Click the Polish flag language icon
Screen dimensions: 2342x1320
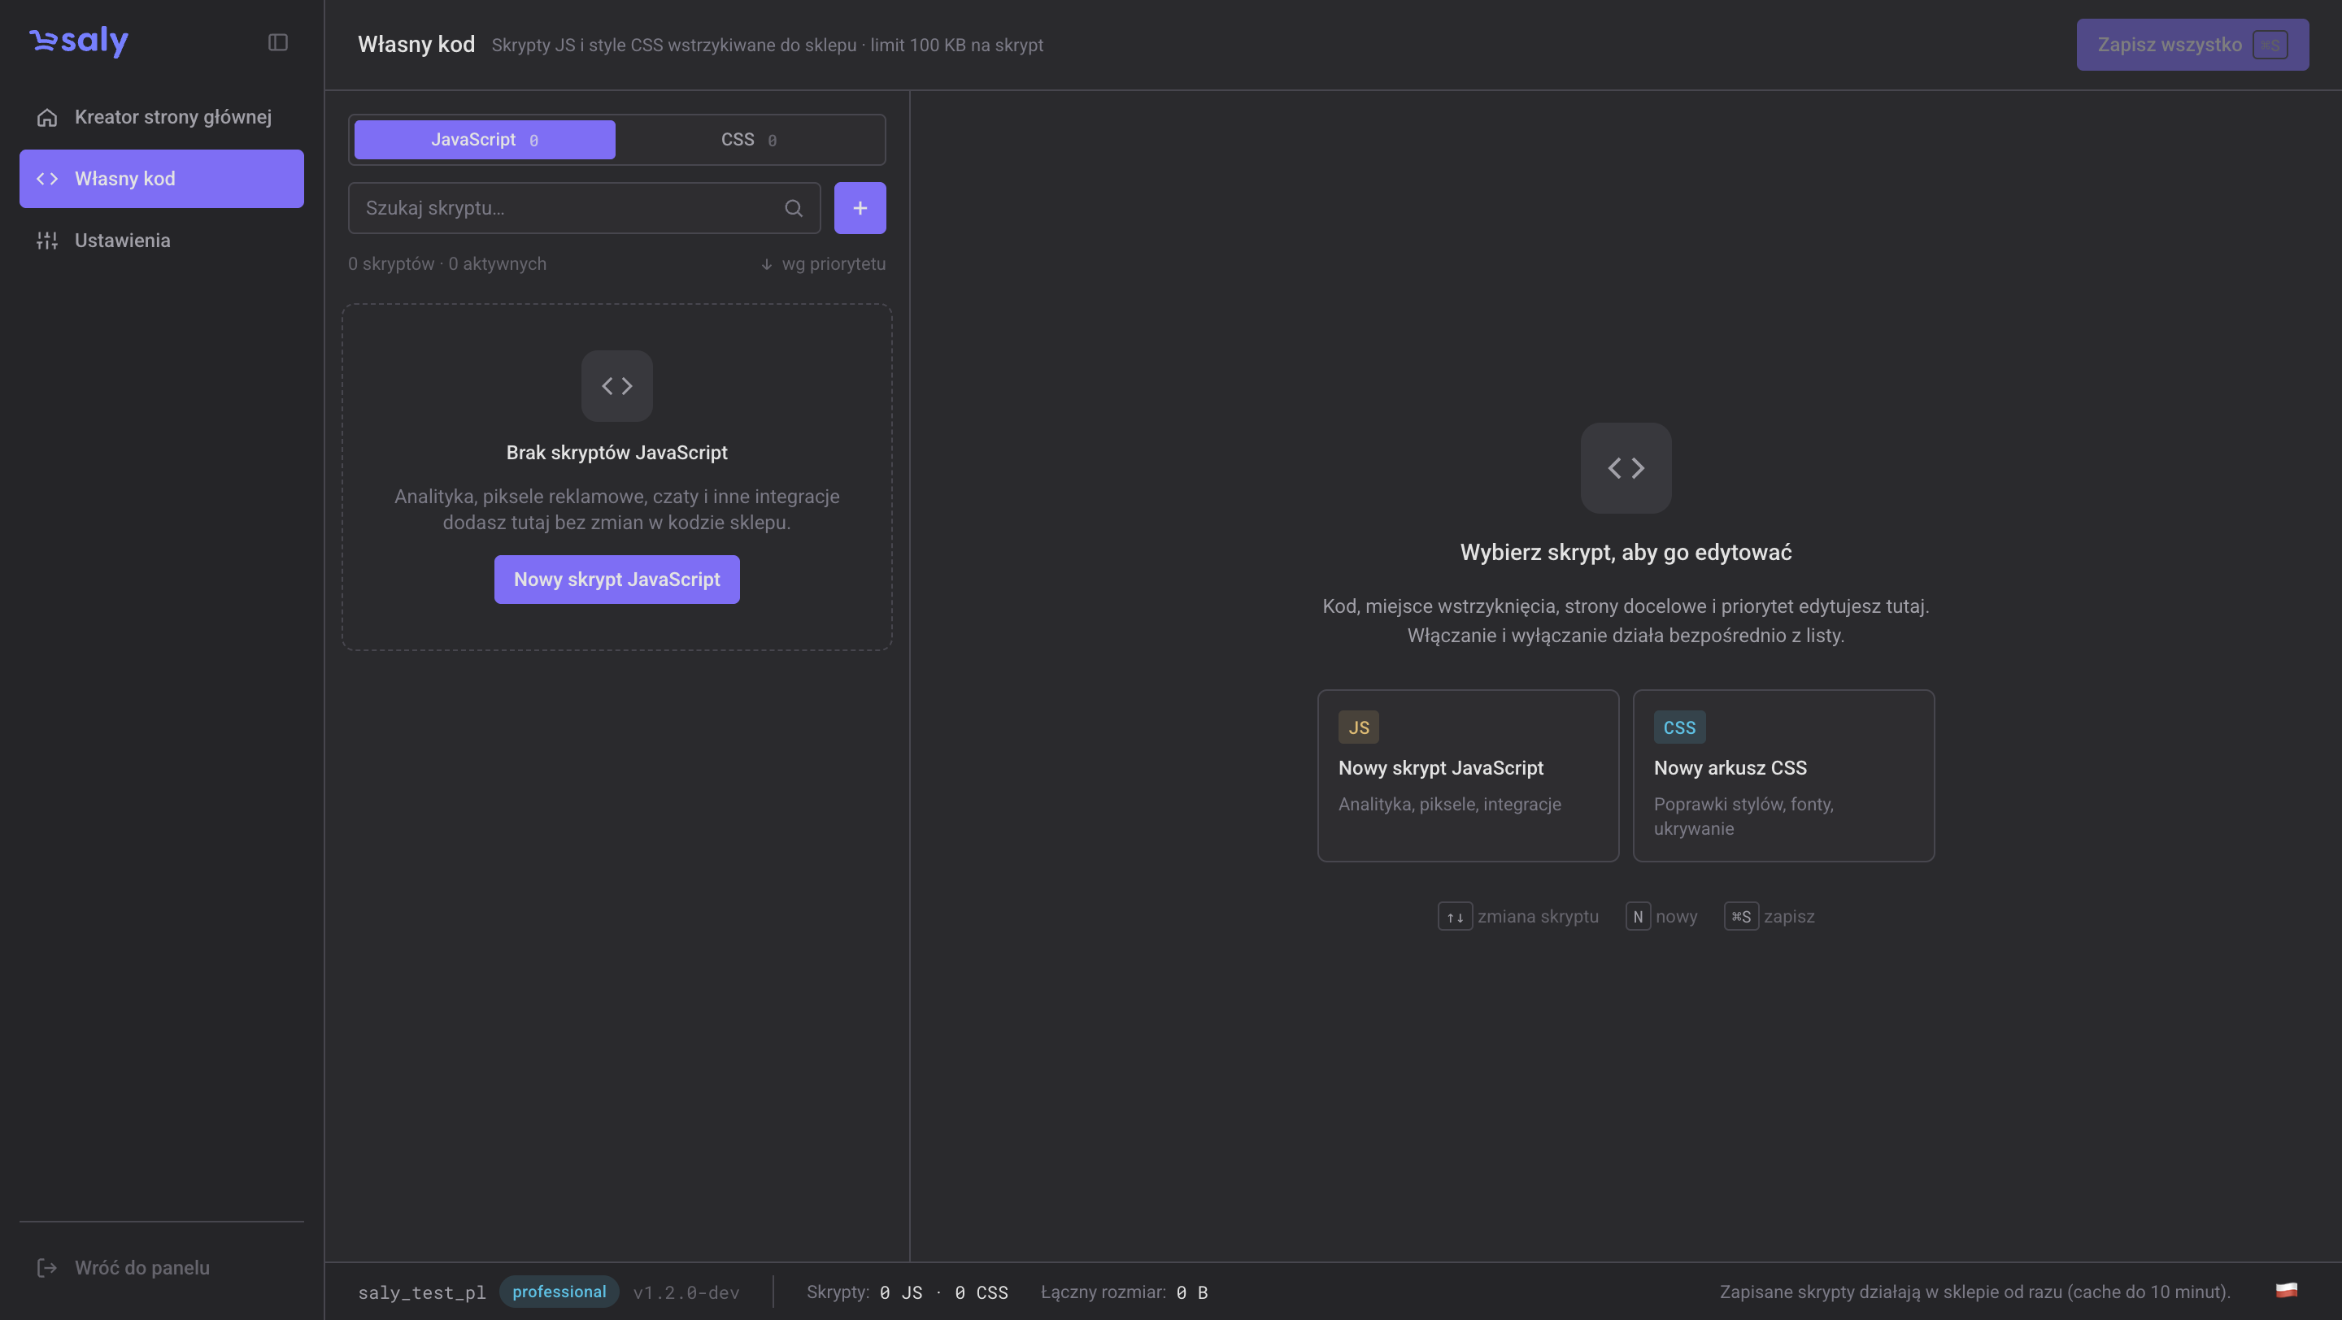[x=2287, y=1291]
